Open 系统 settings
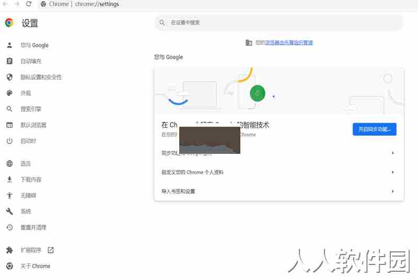Screen dimensions: 418x278 [x=26, y=211]
